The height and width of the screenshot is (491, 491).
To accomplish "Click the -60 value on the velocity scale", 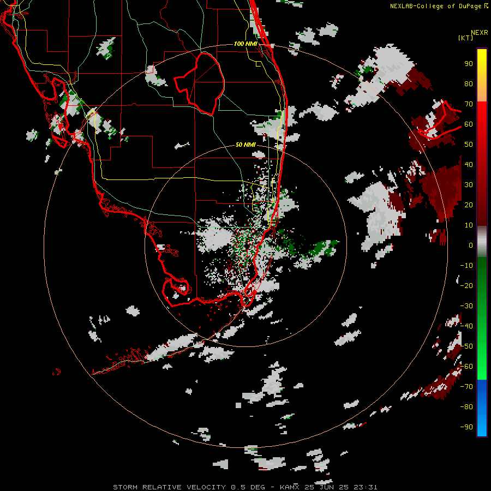I will pyautogui.click(x=466, y=367).
